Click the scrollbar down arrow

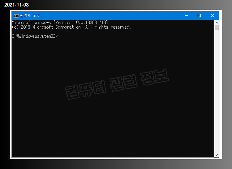217,155
